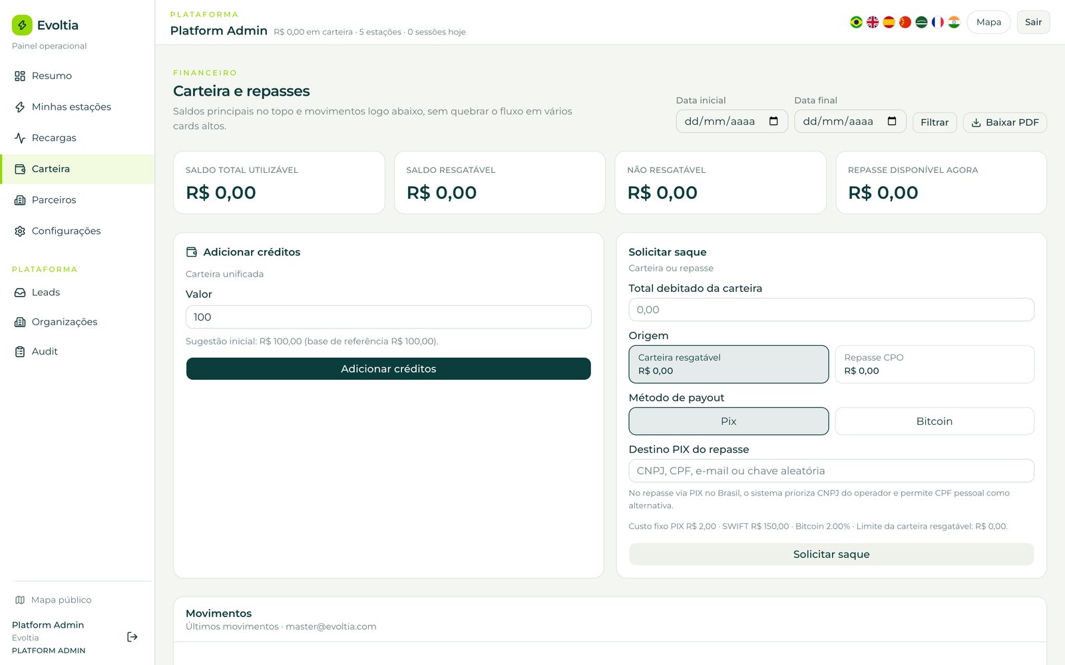Switch language with the China flag

[905, 22]
